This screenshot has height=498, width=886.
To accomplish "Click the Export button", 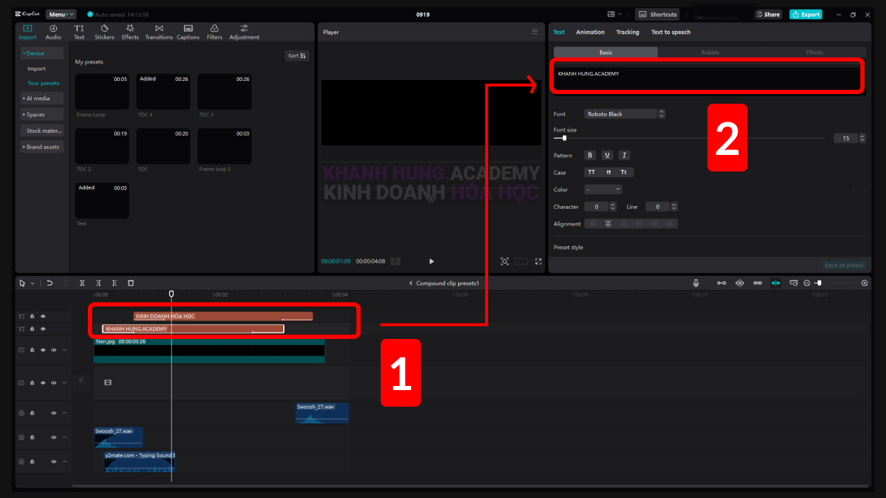I will point(806,14).
